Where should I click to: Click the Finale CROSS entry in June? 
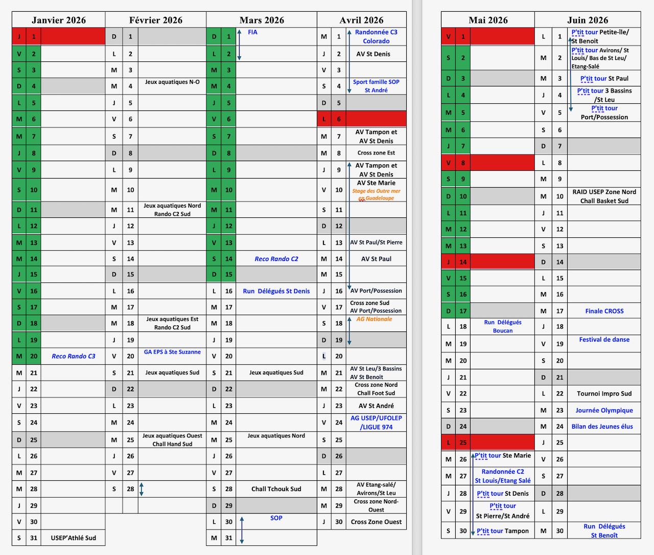[604, 311]
